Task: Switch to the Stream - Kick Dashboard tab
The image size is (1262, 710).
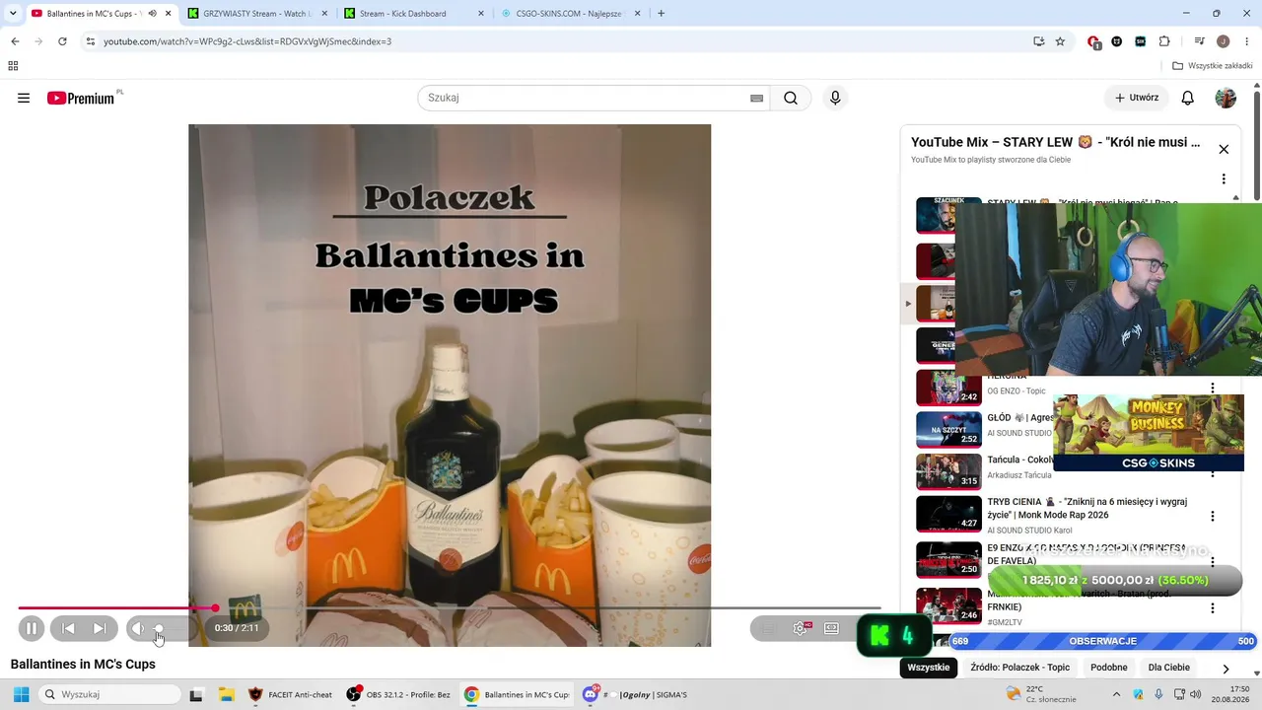Action: point(414,14)
